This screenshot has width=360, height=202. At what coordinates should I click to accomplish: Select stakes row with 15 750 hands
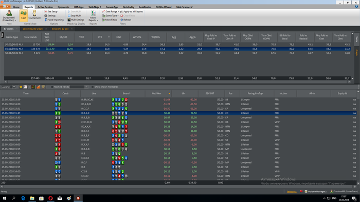coord(177,45)
